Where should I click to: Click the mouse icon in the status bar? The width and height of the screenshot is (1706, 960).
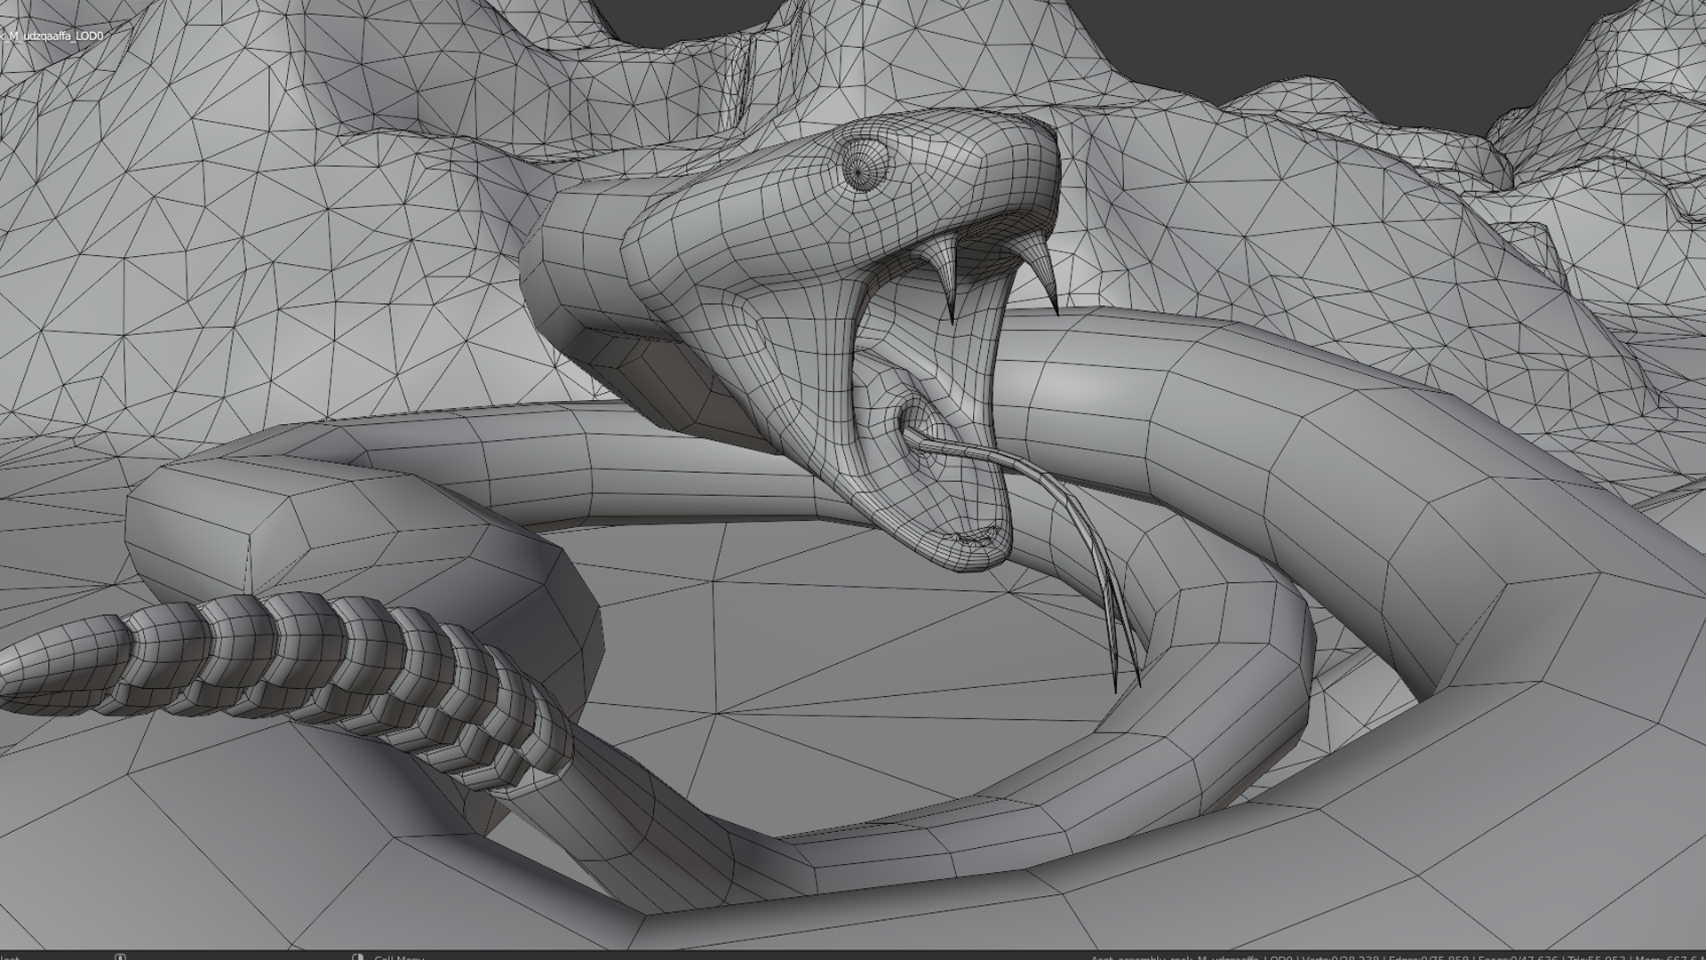[x=120, y=956]
